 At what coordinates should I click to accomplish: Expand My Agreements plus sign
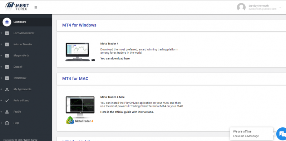pyautogui.click(x=1, y=89)
